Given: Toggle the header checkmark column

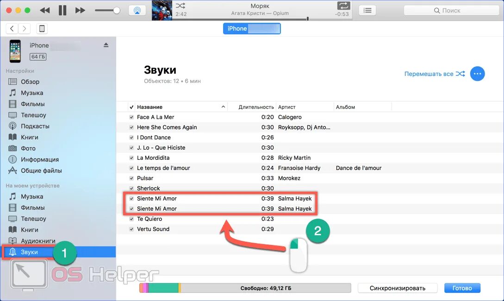Looking at the screenshot, I should (131, 107).
